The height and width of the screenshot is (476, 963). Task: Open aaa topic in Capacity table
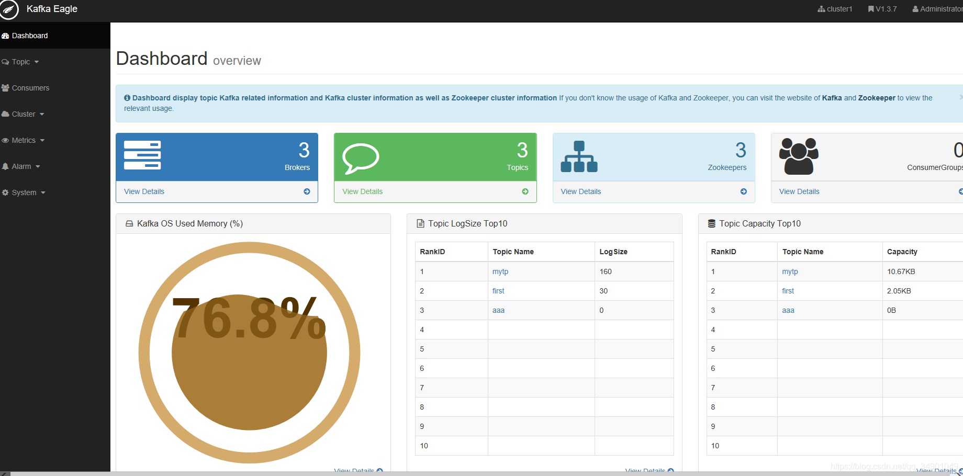click(x=788, y=310)
